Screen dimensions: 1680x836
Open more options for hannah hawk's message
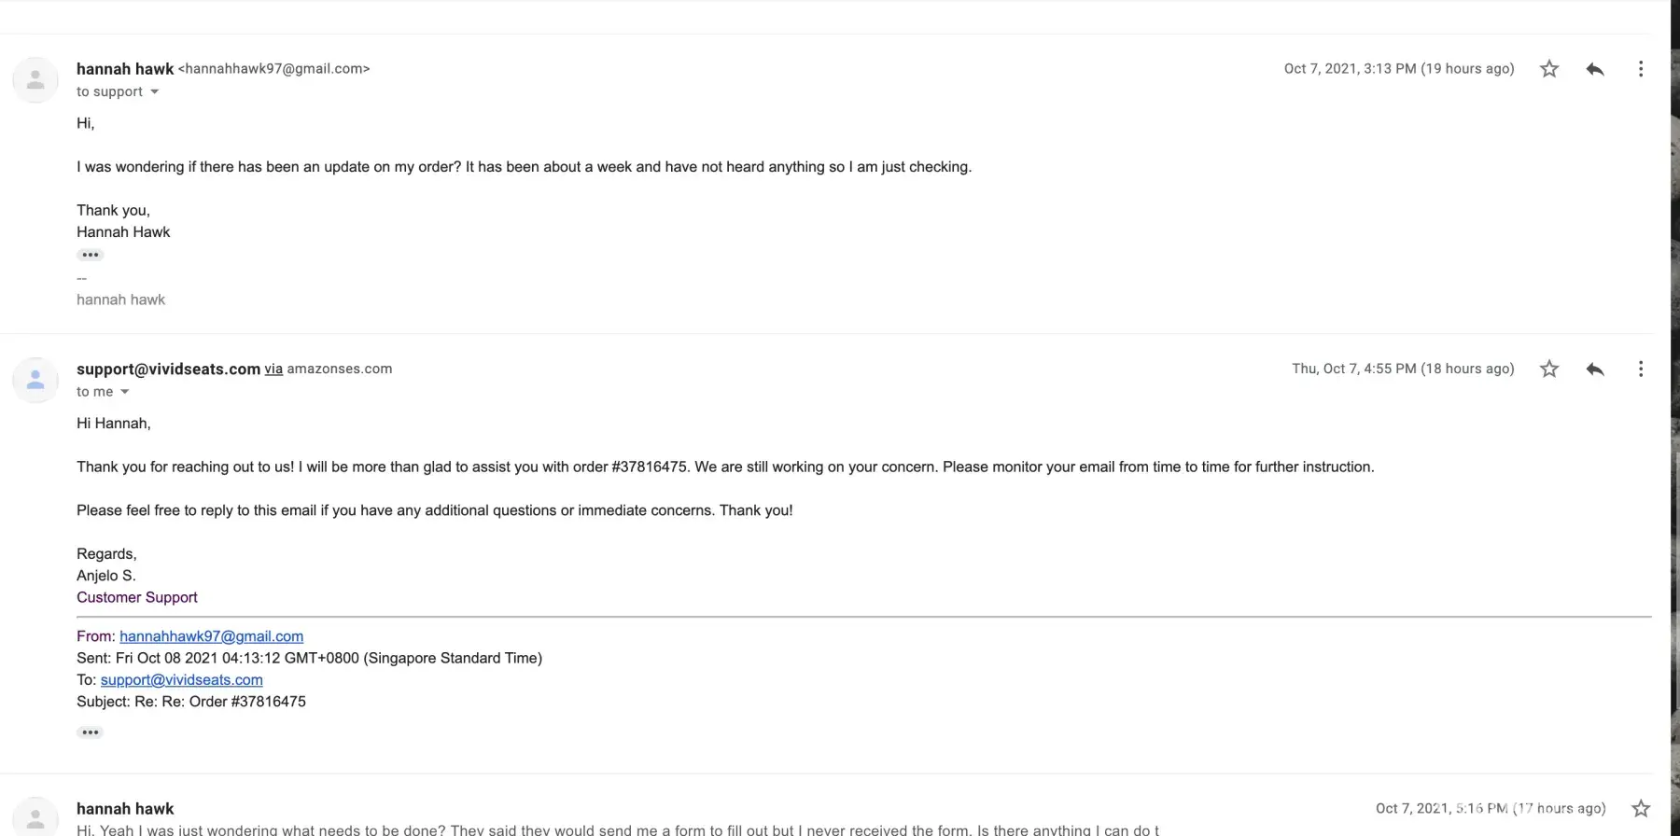coord(1641,69)
